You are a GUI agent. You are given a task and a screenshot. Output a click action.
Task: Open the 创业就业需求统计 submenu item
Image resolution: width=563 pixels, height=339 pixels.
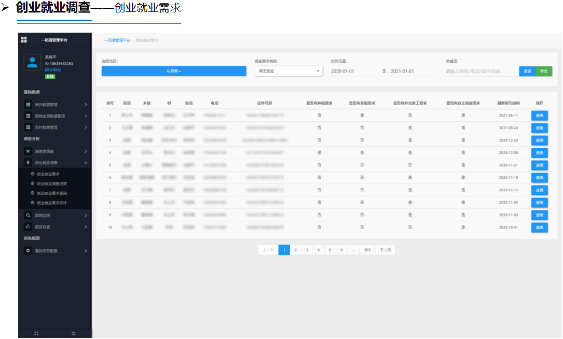click(x=52, y=203)
